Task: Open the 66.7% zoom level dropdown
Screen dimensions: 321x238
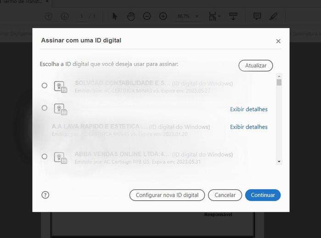Action: (x=188, y=17)
